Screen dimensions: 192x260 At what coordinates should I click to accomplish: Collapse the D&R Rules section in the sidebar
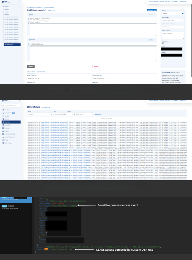coord(19,7)
